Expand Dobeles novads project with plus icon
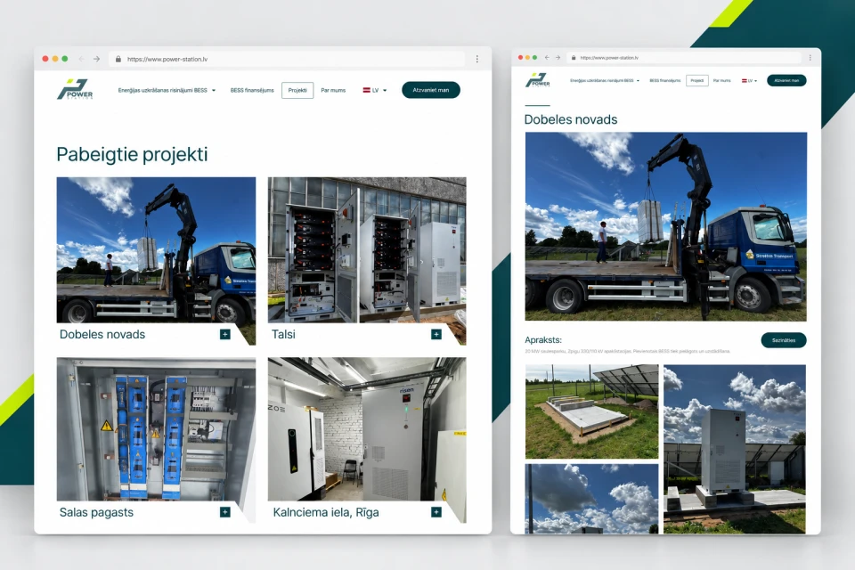 pos(224,334)
